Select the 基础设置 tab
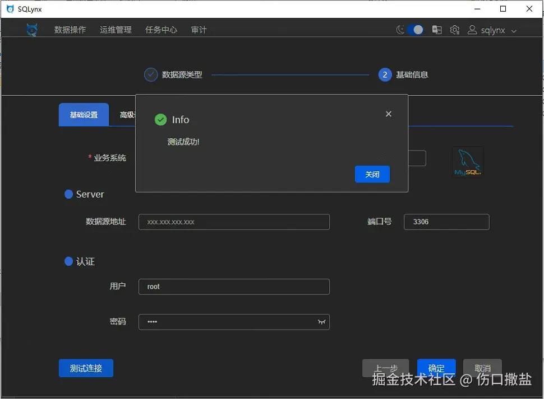This screenshot has width=544, height=399. [x=84, y=115]
